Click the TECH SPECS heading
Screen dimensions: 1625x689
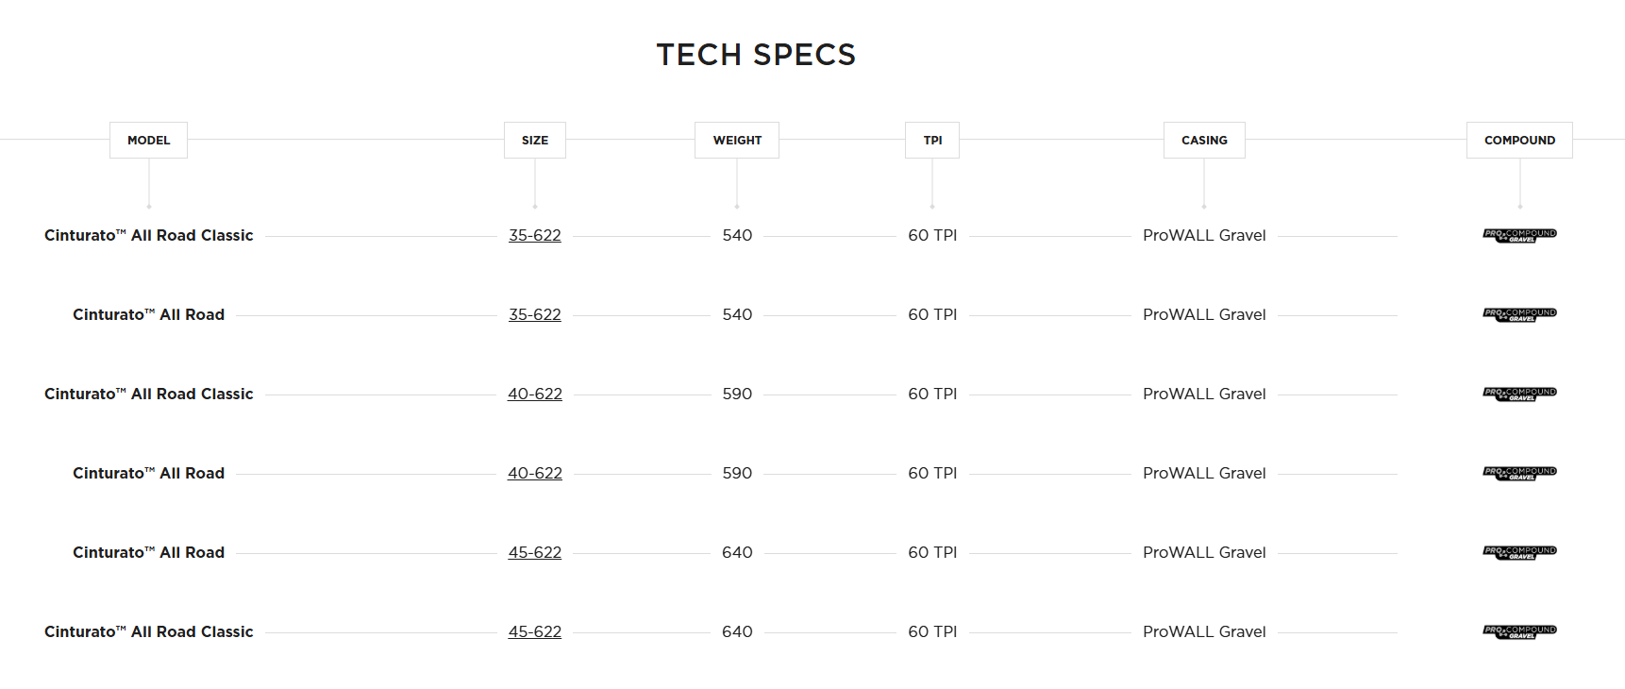coord(756,55)
